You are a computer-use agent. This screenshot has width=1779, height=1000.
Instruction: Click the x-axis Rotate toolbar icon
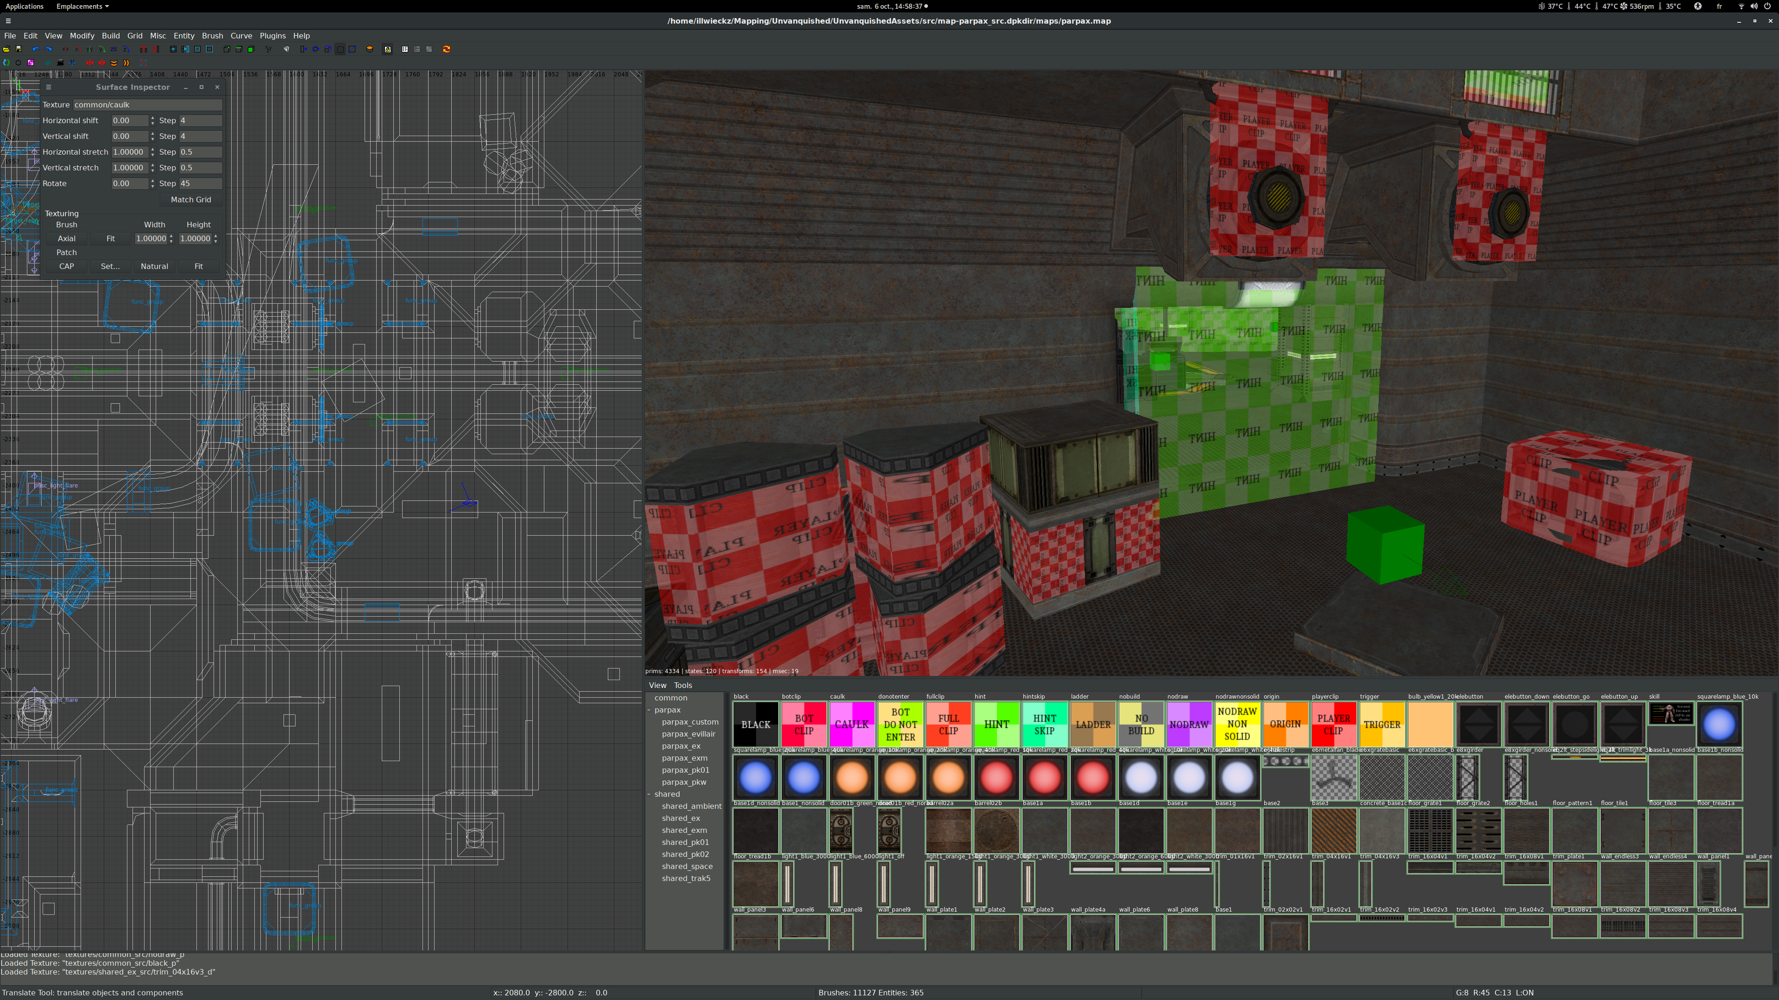point(78,49)
